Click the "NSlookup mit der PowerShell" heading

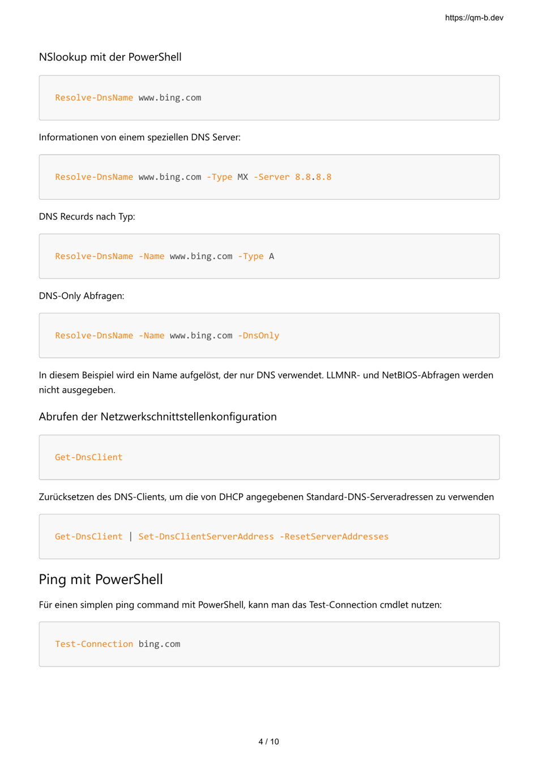click(x=110, y=57)
